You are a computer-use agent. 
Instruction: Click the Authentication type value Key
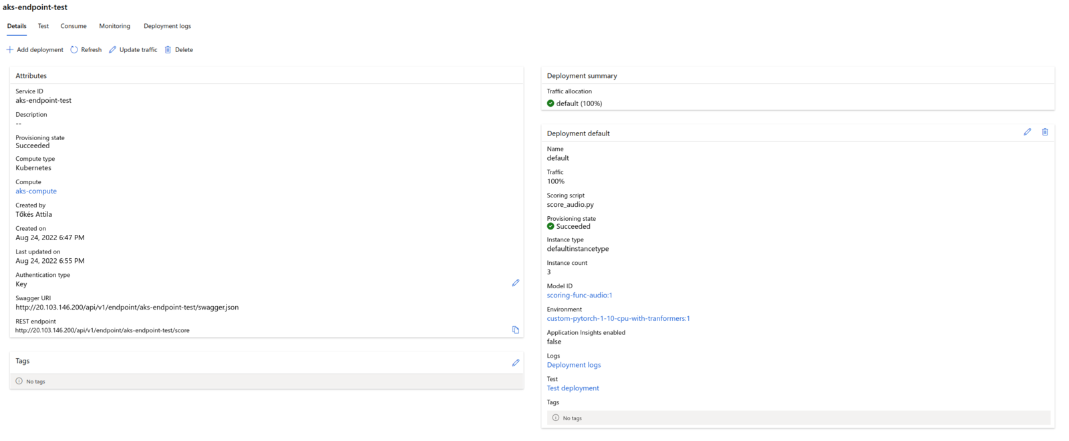[21, 284]
